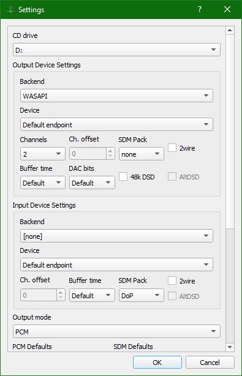The image size is (242, 376).
Task: Enable the input 2wire checkbox
Action: click(172, 280)
